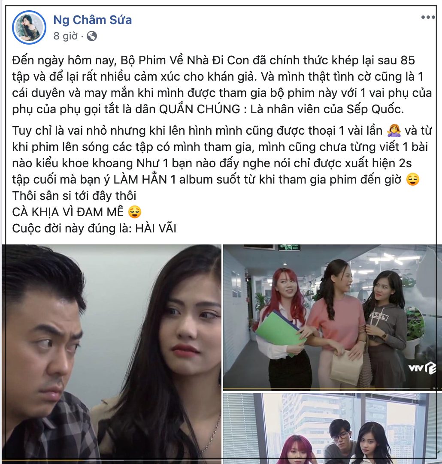
Task: Click the 'CÀ KHỊA VÌ ĐAM MÊ' text
Action: pyautogui.click(x=68, y=212)
